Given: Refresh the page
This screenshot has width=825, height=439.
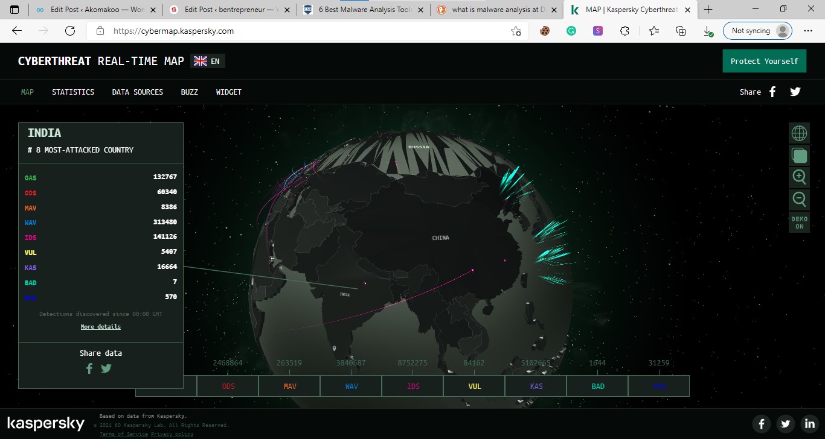Looking at the screenshot, I should (70, 31).
